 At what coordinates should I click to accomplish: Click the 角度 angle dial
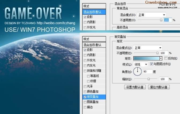click(137, 71)
